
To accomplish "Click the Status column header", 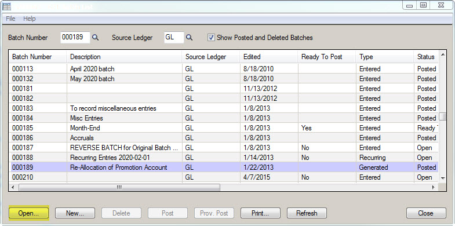I will (426, 57).
